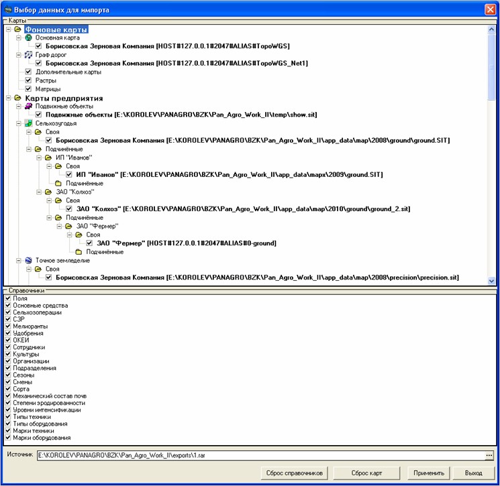Toggle the Удобрения reference checkbox

tap(8, 333)
